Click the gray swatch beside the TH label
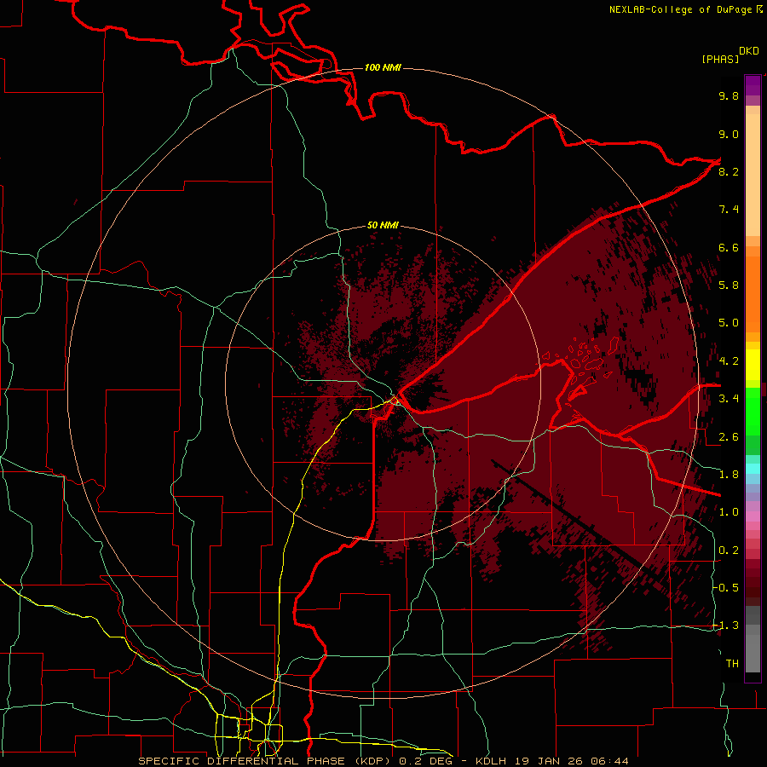Image resolution: width=767 pixels, height=767 pixels. [x=753, y=655]
